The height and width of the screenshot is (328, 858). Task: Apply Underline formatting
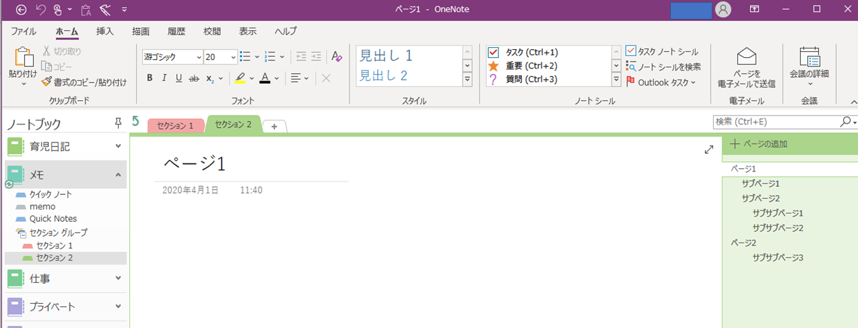pyautogui.click(x=178, y=78)
